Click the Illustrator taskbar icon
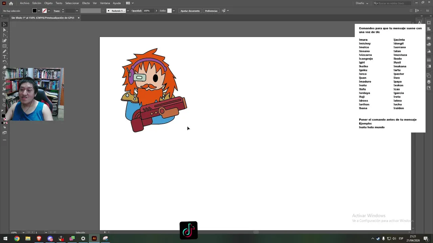433x243 pixels. (x=94, y=239)
